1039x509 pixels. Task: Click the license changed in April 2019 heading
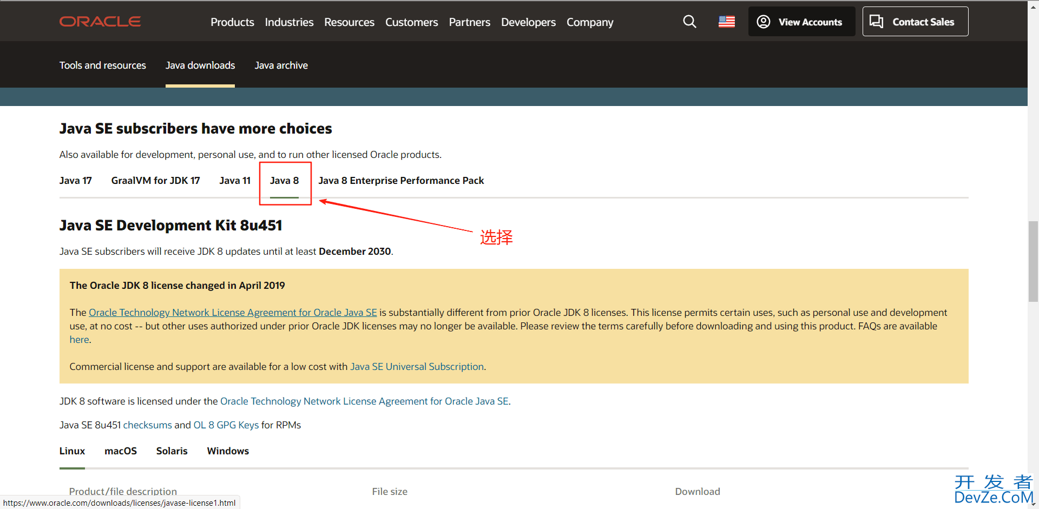click(x=177, y=286)
